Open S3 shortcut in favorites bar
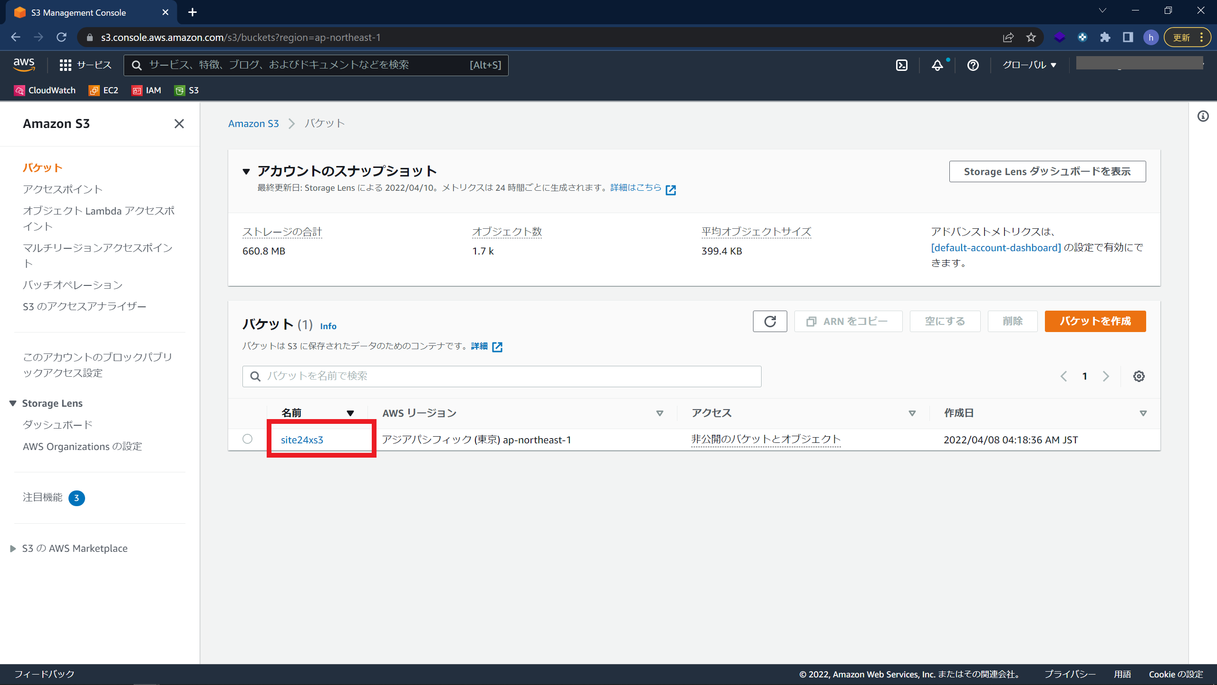 coord(187,90)
